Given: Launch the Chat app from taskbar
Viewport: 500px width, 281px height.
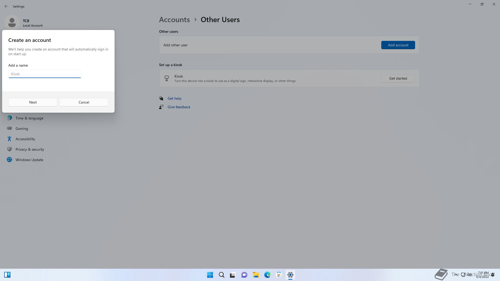Looking at the screenshot, I should coord(244,275).
